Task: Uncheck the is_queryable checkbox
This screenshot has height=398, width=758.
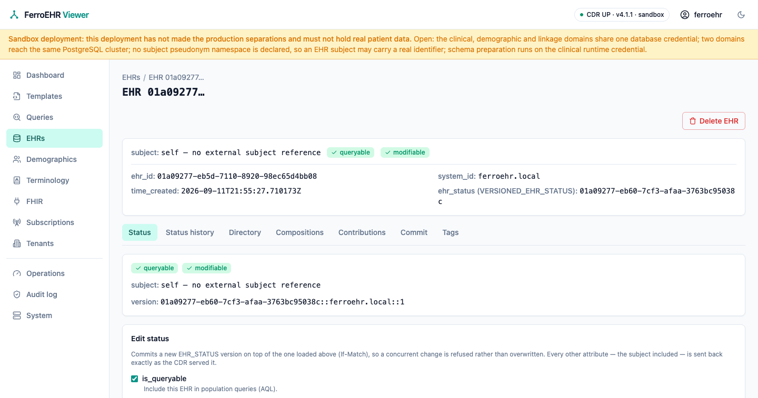Action: [135, 379]
